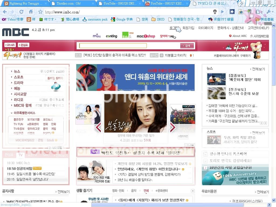Go to browser Home page icon

click(x=31, y=12)
